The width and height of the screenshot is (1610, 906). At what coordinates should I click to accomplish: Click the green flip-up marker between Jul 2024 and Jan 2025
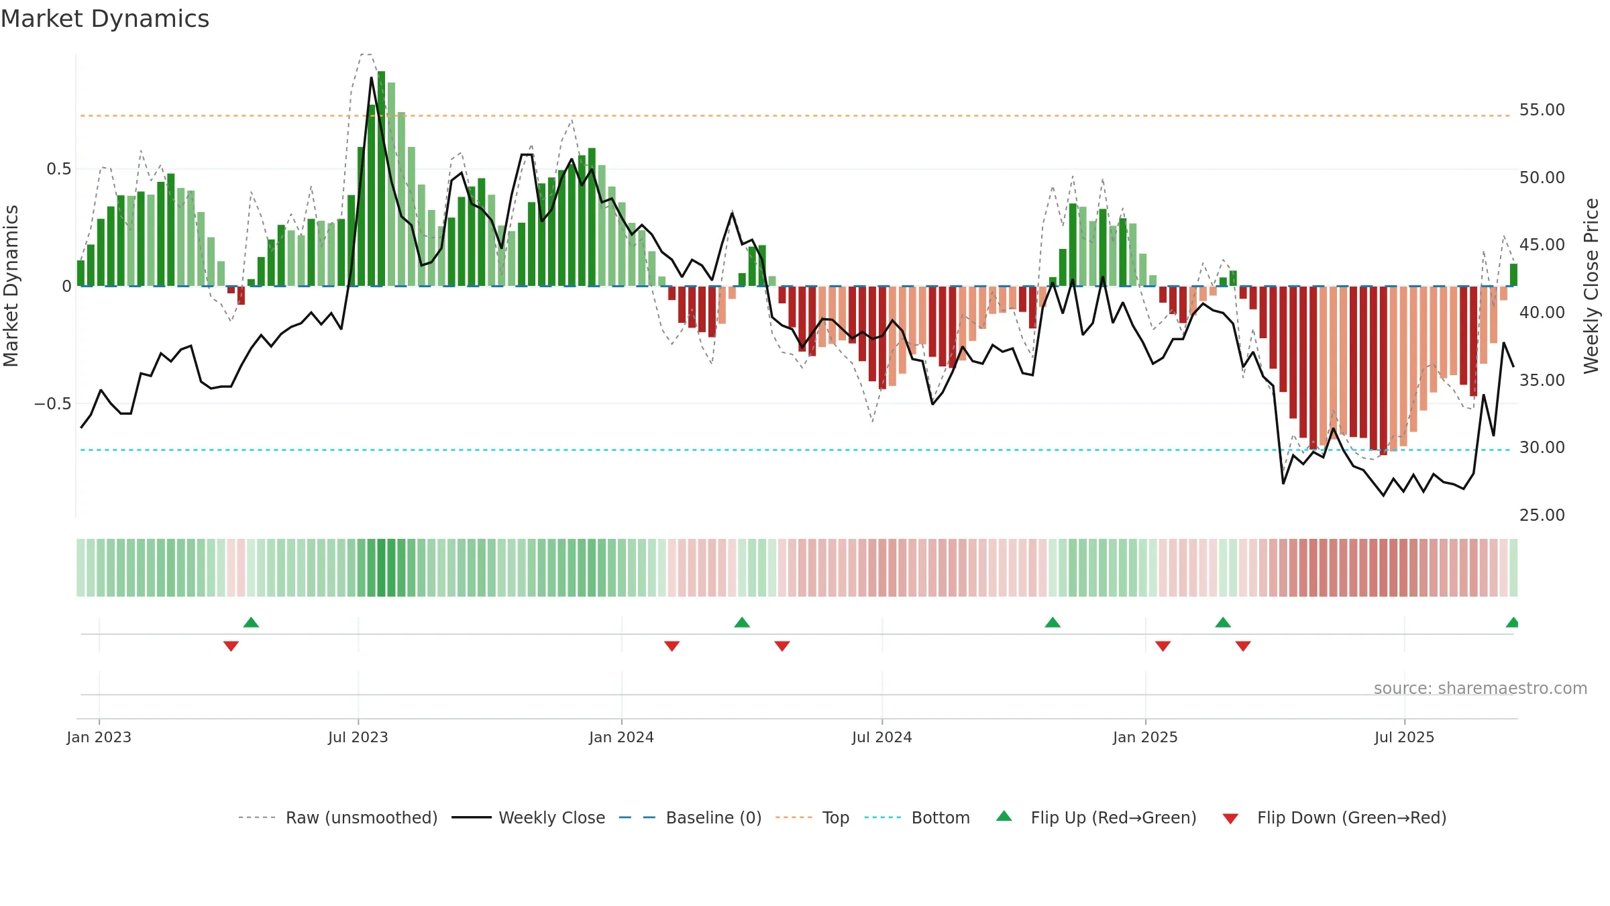1053,622
